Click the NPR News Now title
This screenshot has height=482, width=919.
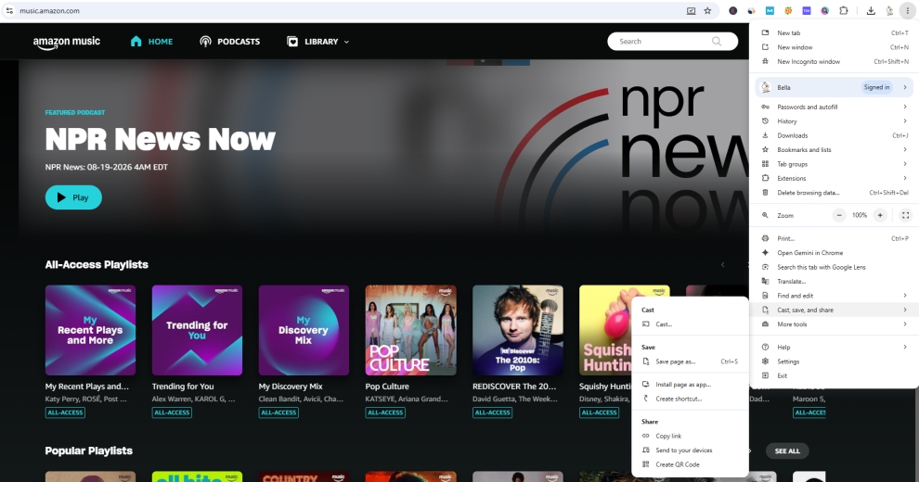[x=160, y=139]
